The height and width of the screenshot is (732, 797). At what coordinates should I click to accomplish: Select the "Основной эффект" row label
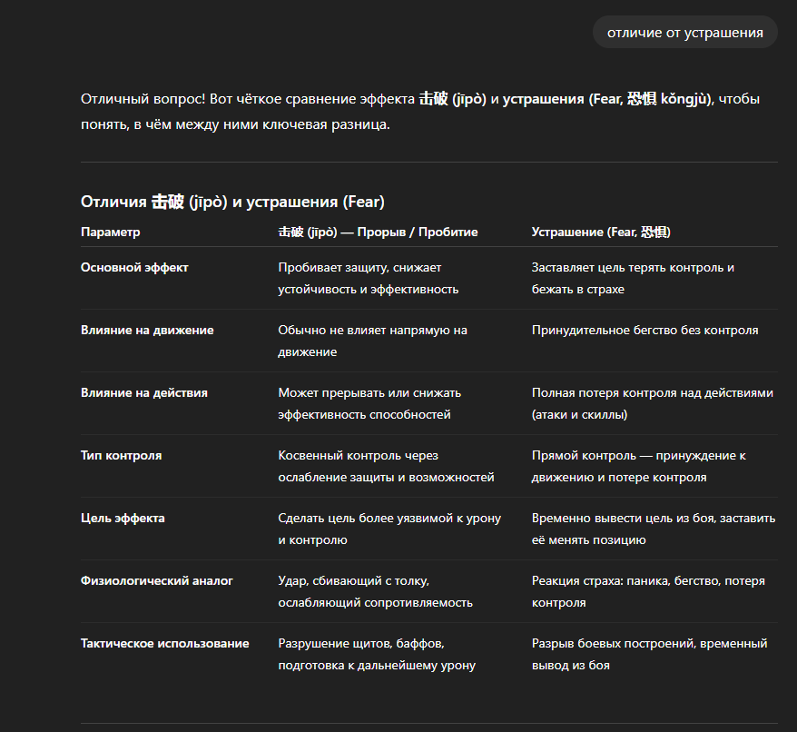pyautogui.click(x=134, y=268)
